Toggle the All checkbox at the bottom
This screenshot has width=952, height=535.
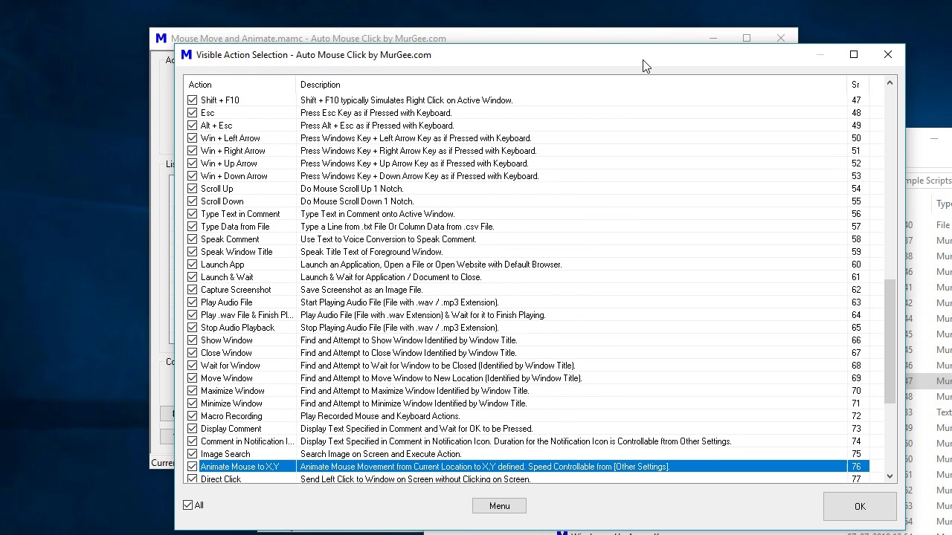click(x=188, y=505)
